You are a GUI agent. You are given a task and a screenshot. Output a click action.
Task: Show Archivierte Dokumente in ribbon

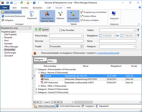click(13, 16)
